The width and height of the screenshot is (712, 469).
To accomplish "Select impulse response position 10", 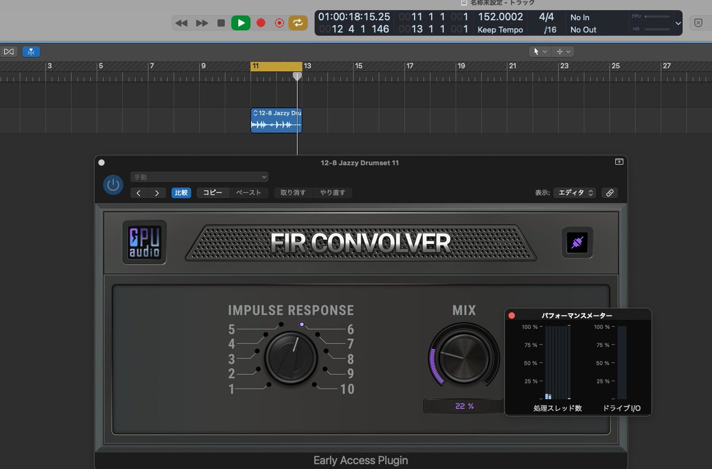I will click(x=347, y=389).
